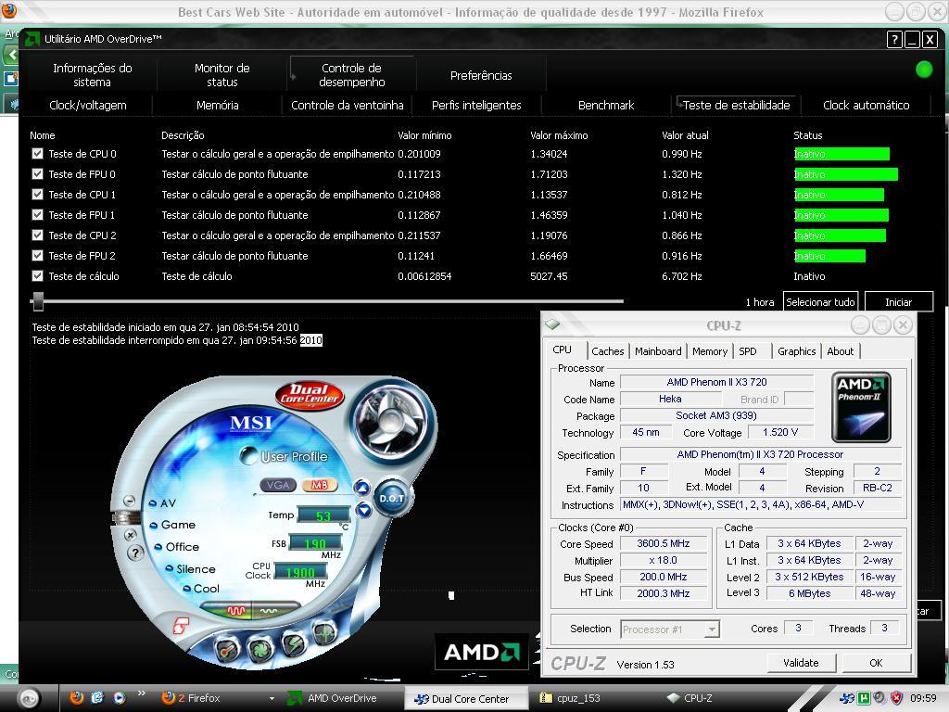Open the Mainboard tab in CPU-Z
Image resolution: width=949 pixels, height=712 pixels.
tap(658, 351)
